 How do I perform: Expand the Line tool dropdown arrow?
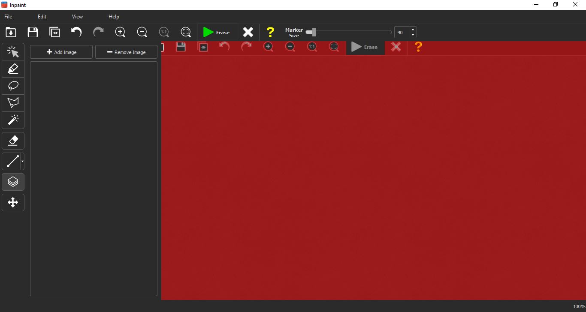click(22, 161)
